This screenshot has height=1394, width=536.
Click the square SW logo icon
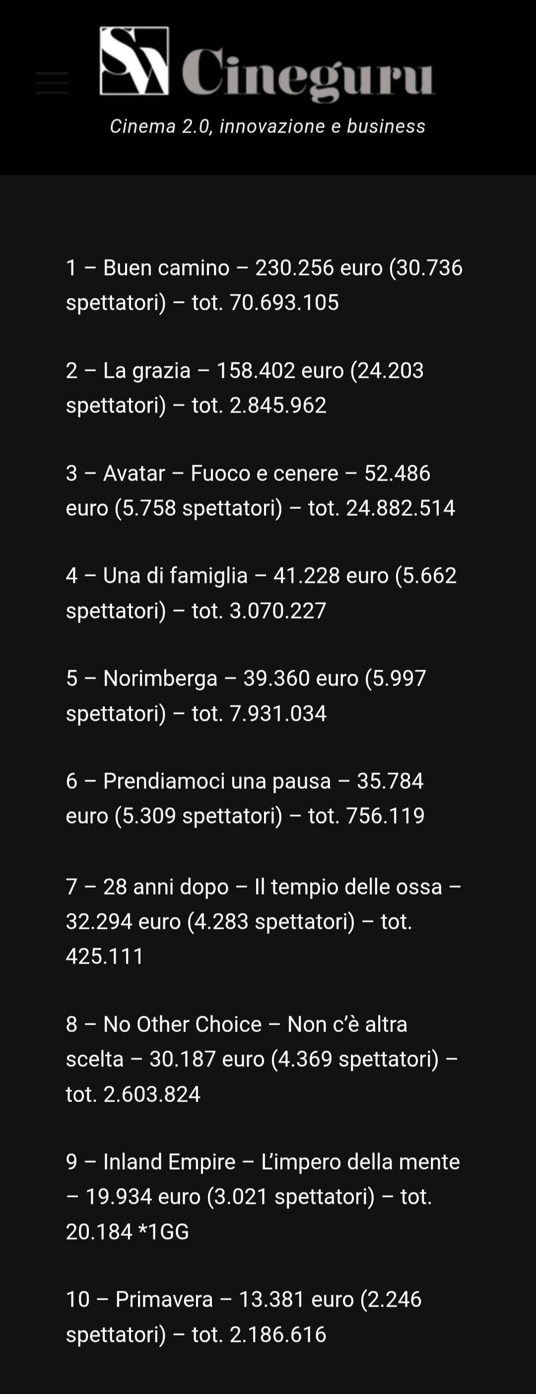tap(134, 61)
